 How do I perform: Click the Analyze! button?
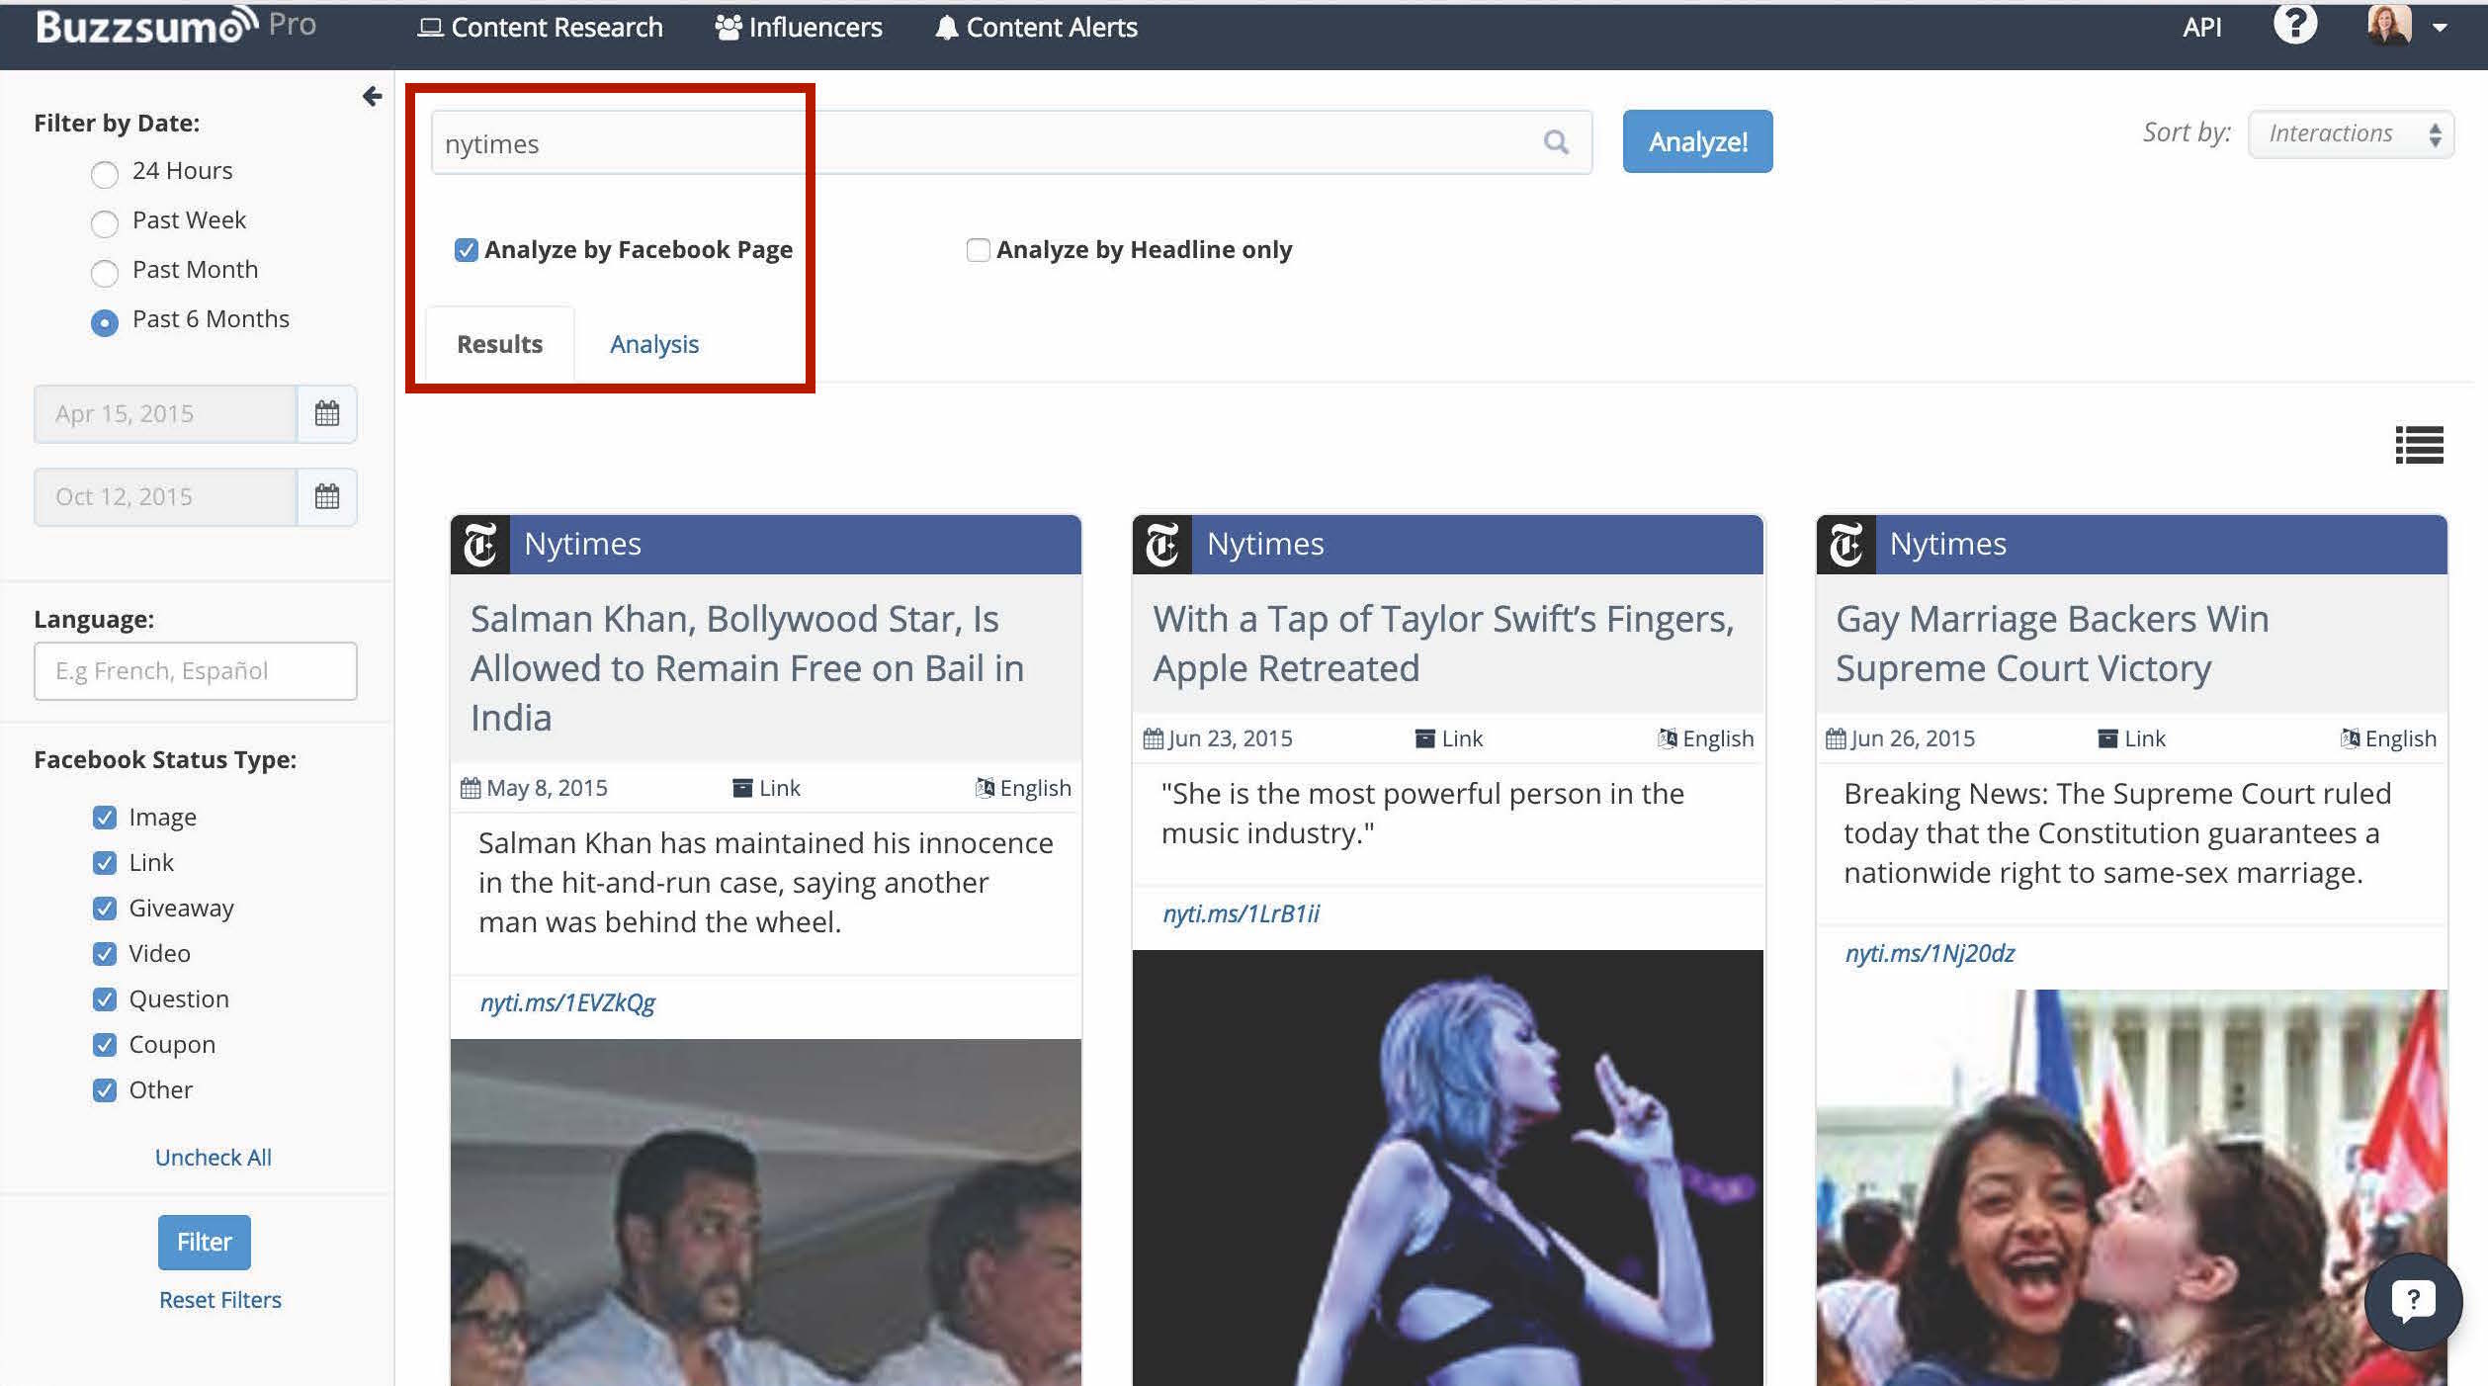1697,141
